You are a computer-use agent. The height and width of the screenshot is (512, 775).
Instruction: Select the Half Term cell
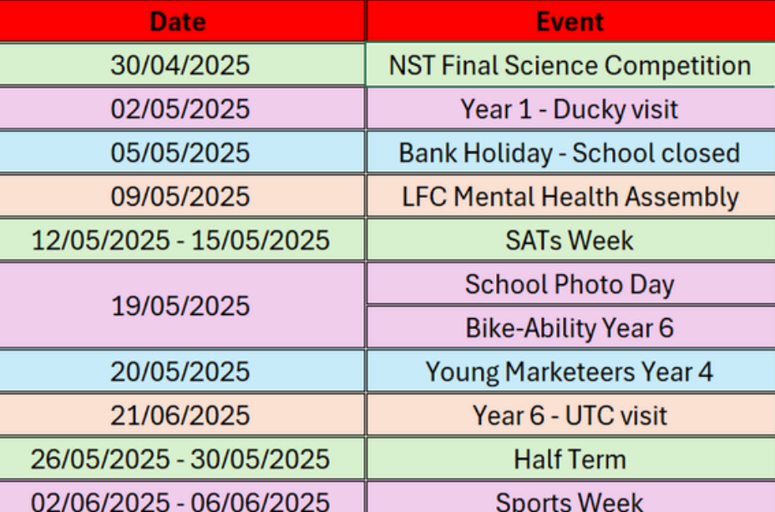pyautogui.click(x=571, y=459)
